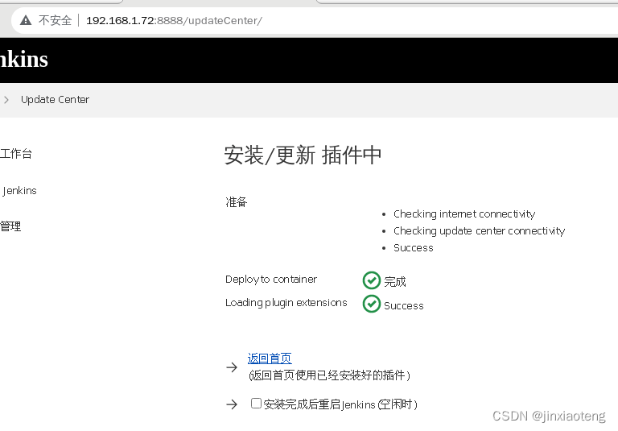Click the Jenkins logo text in header
This screenshot has width=618, height=431.
click(23, 60)
